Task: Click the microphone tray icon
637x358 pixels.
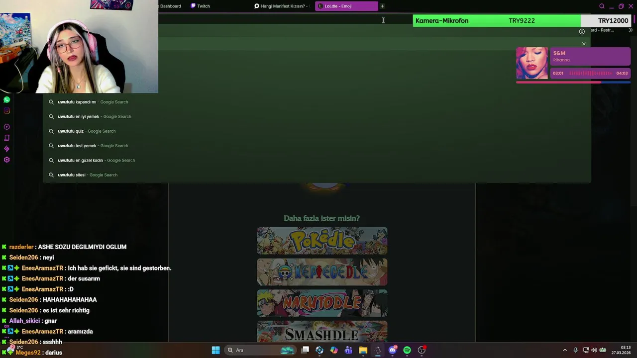Action: pyautogui.click(x=575, y=350)
